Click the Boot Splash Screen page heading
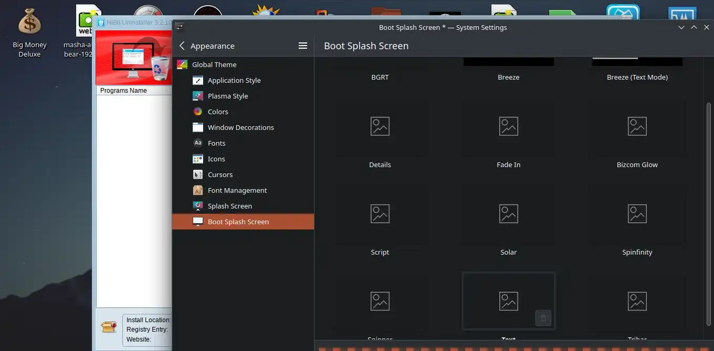The height and width of the screenshot is (351, 714). click(366, 46)
